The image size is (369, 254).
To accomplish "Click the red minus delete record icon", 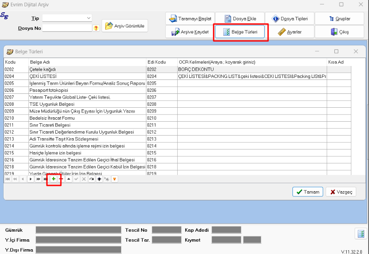I will click(61, 179).
